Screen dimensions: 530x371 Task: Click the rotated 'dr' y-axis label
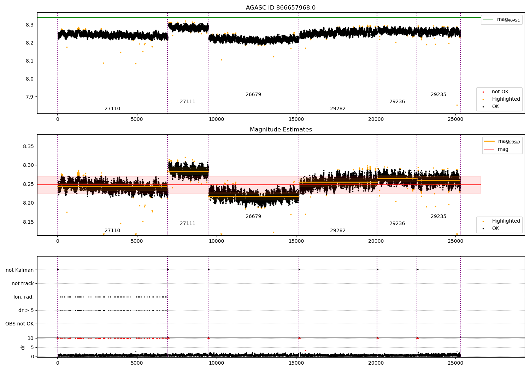point(23,347)
